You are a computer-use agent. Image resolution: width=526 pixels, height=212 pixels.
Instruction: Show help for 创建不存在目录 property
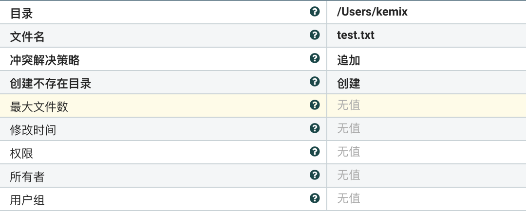click(315, 82)
